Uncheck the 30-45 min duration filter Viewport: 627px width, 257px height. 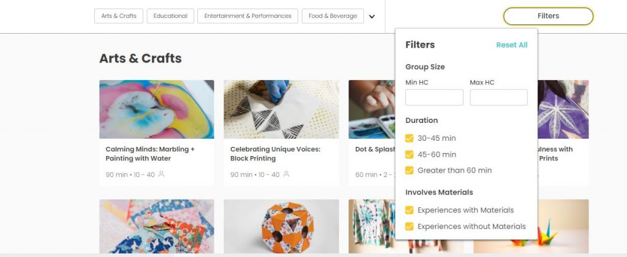[x=409, y=138]
